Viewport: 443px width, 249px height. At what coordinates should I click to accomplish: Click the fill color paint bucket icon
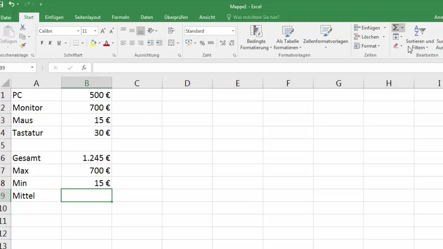click(x=93, y=43)
